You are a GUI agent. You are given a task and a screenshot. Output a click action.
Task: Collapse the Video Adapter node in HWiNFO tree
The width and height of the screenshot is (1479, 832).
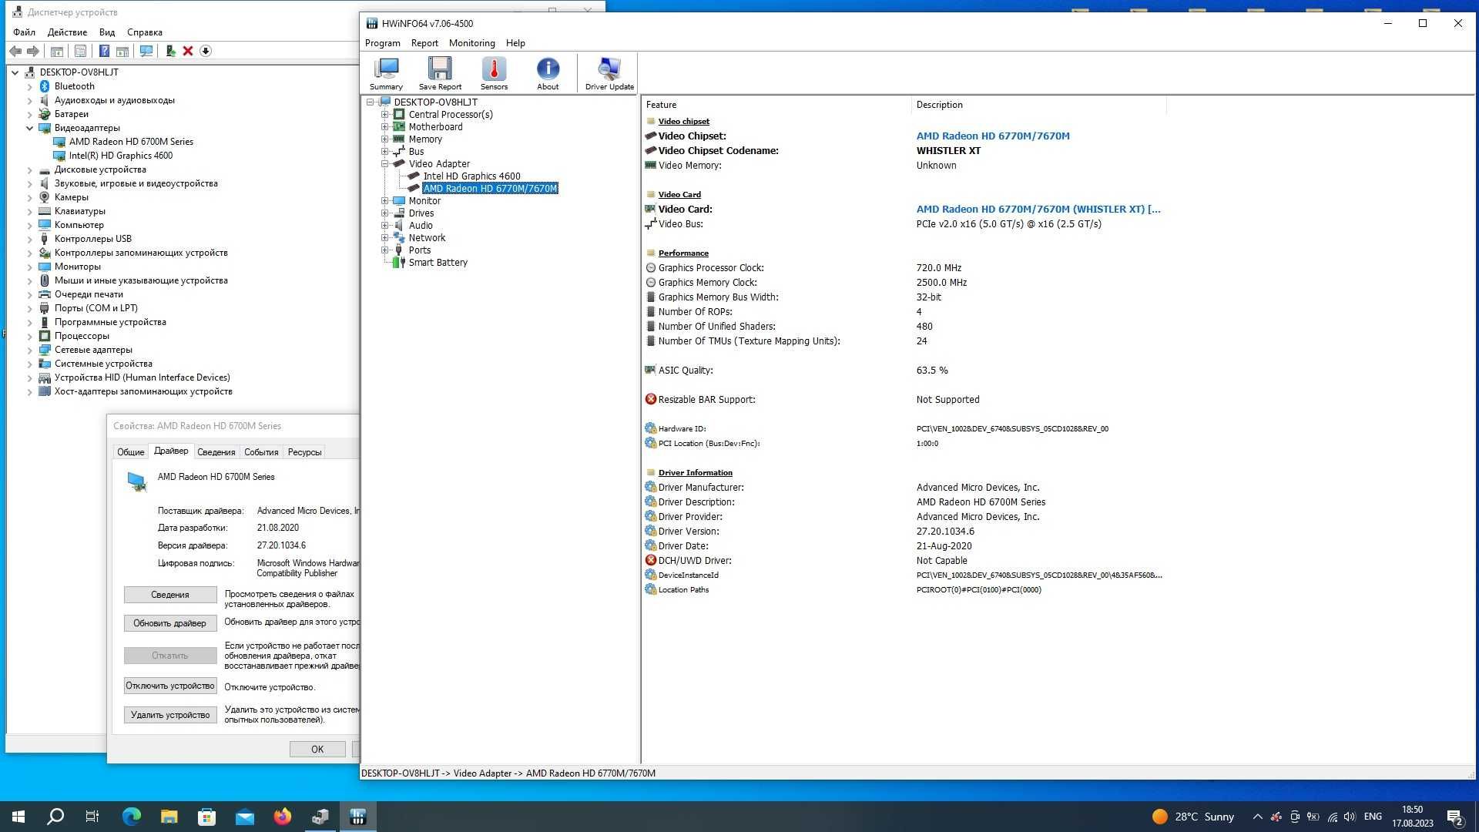[x=385, y=163]
